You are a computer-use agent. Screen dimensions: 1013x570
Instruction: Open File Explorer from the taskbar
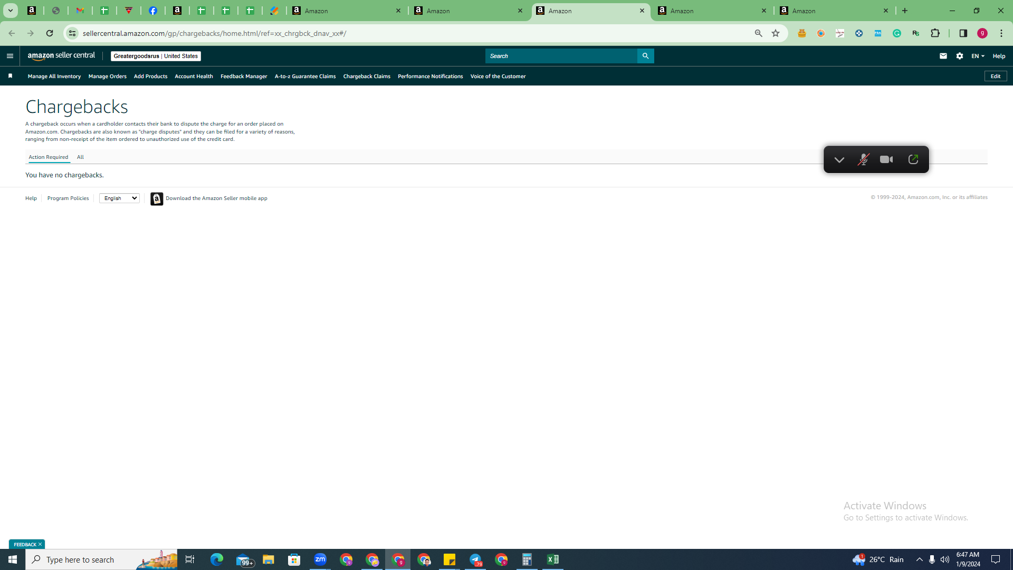tap(269, 559)
